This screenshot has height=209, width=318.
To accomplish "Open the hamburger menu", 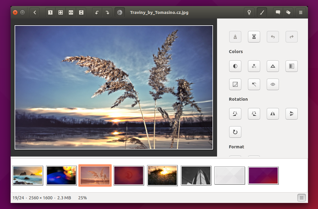I will [x=300, y=12].
